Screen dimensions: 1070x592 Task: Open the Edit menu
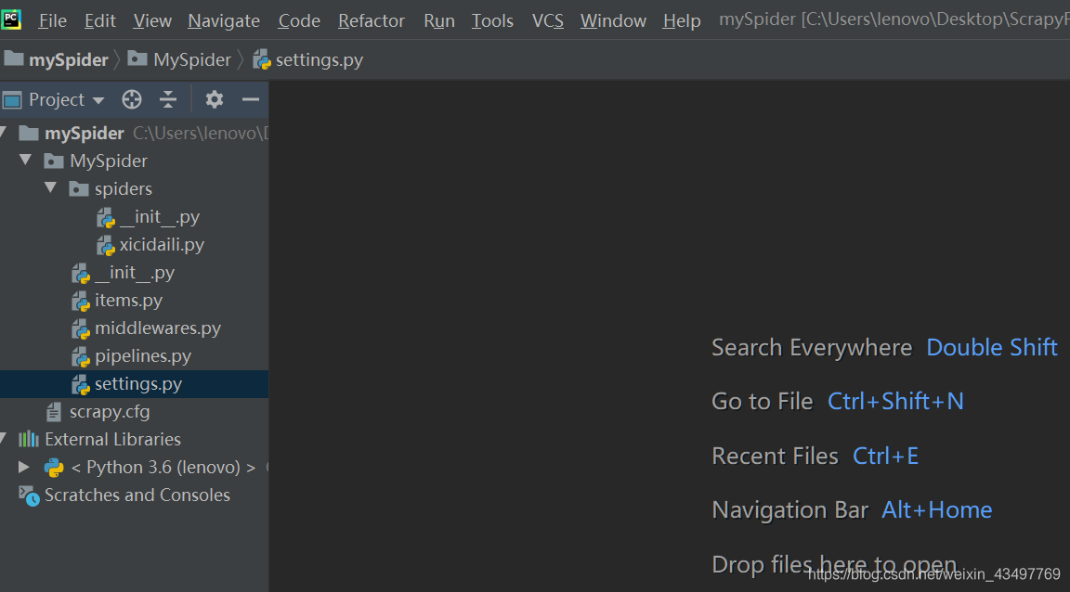click(99, 21)
